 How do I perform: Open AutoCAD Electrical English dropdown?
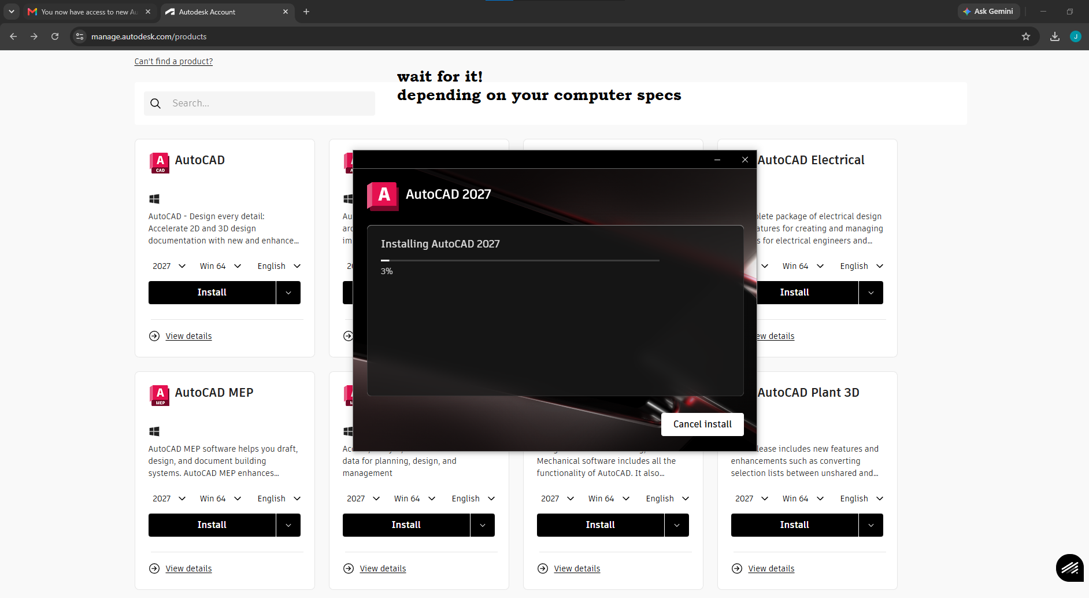862,266
